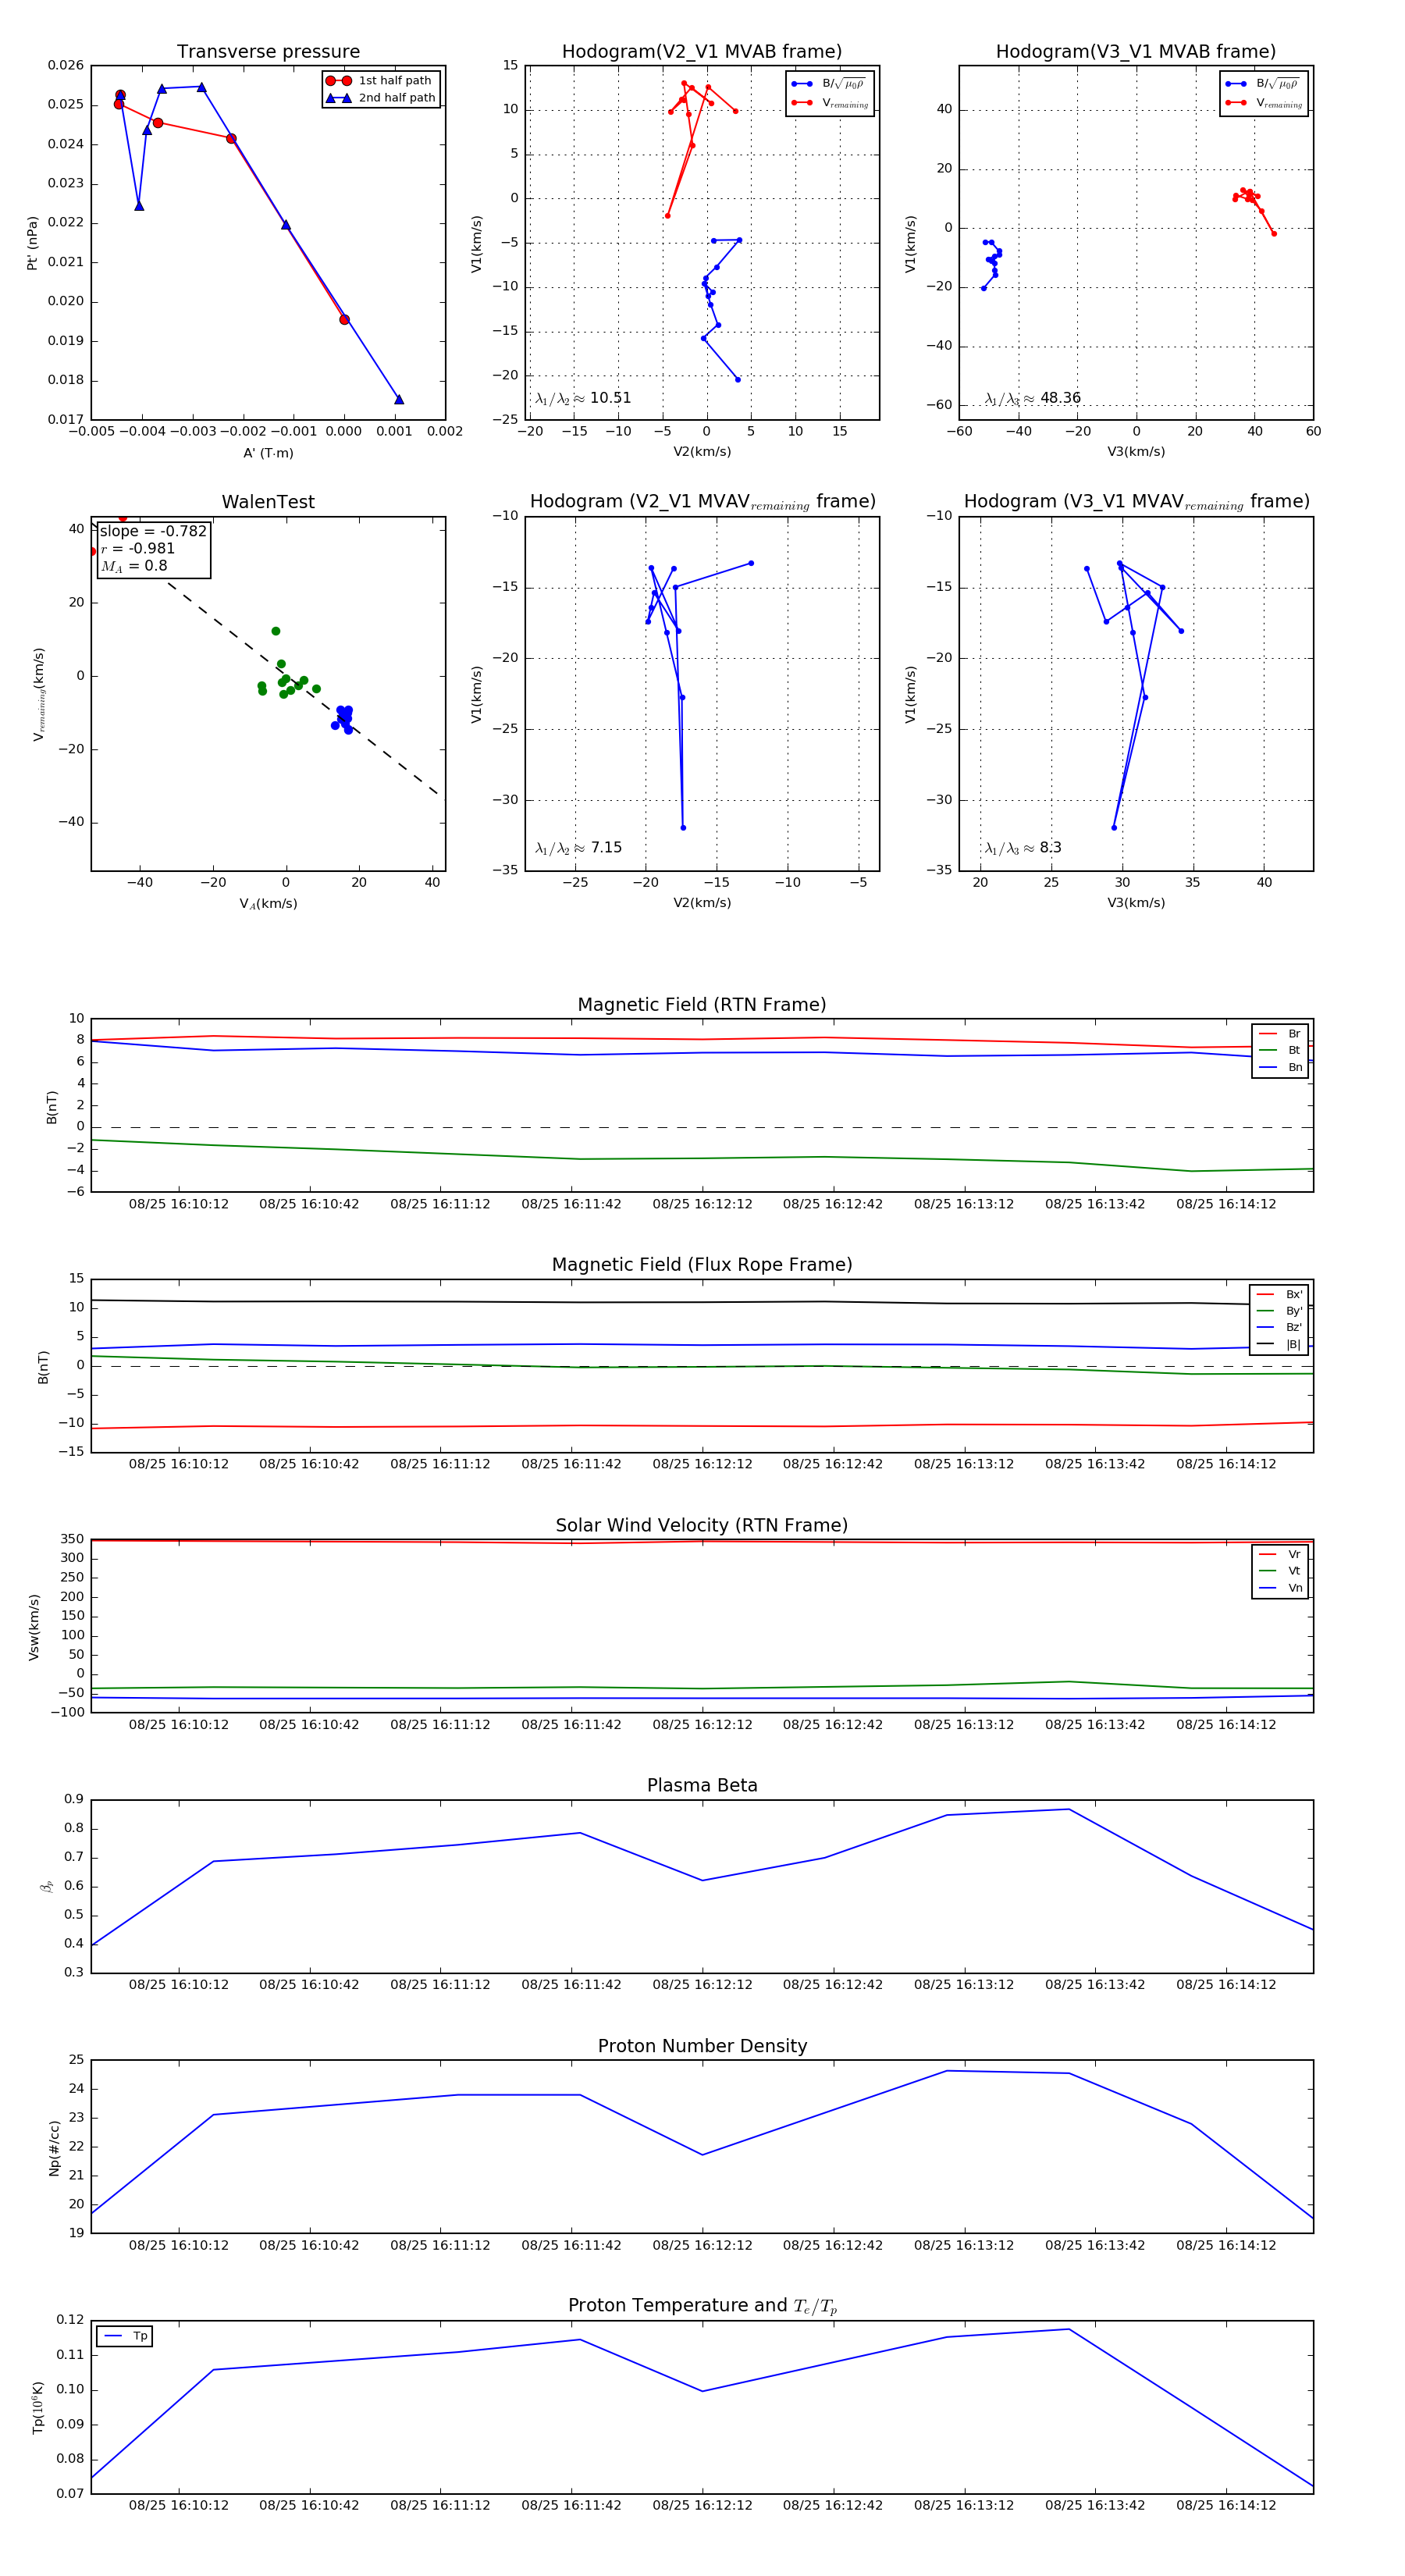Click the 'Hodogram(V3_V1 MVAB frame)' title
1405x2576 pixels.
[x=1136, y=52]
